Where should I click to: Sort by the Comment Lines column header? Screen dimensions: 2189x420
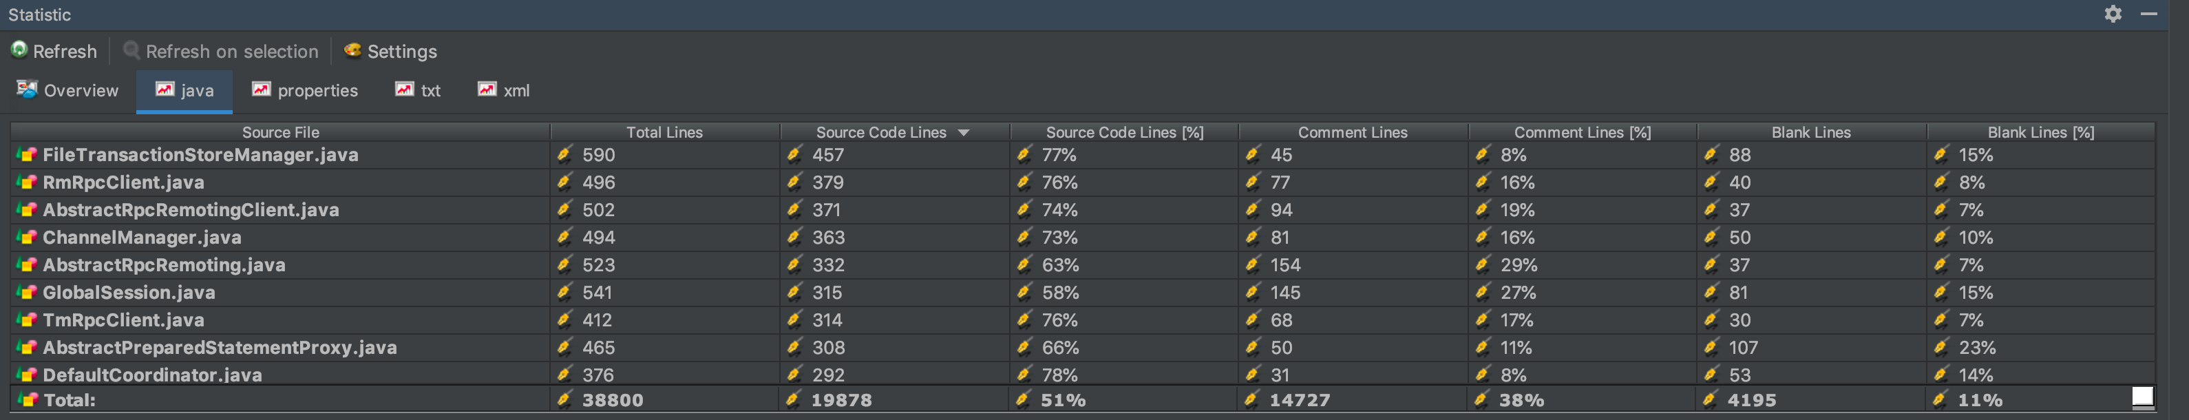(x=1352, y=133)
